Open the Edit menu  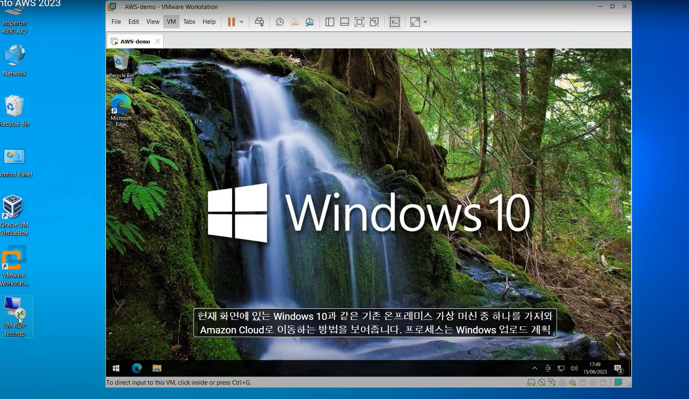[x=134, y=22]
